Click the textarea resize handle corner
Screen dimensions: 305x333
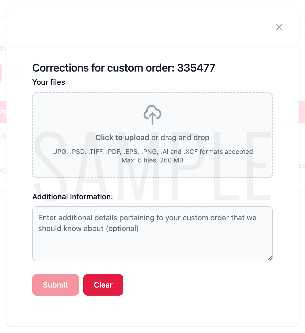[x=270, y=258]
